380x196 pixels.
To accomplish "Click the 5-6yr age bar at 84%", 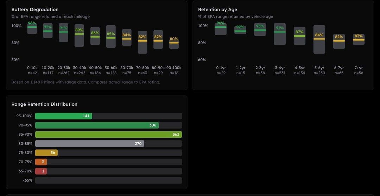I will coord(319,39).
